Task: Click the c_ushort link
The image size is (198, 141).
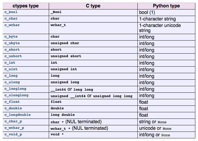Action: click(13, 56)
